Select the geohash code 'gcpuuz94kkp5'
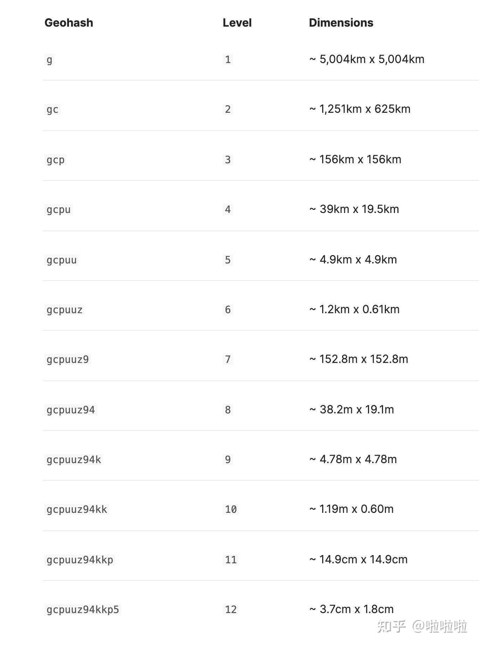 [x=83, y=610]
